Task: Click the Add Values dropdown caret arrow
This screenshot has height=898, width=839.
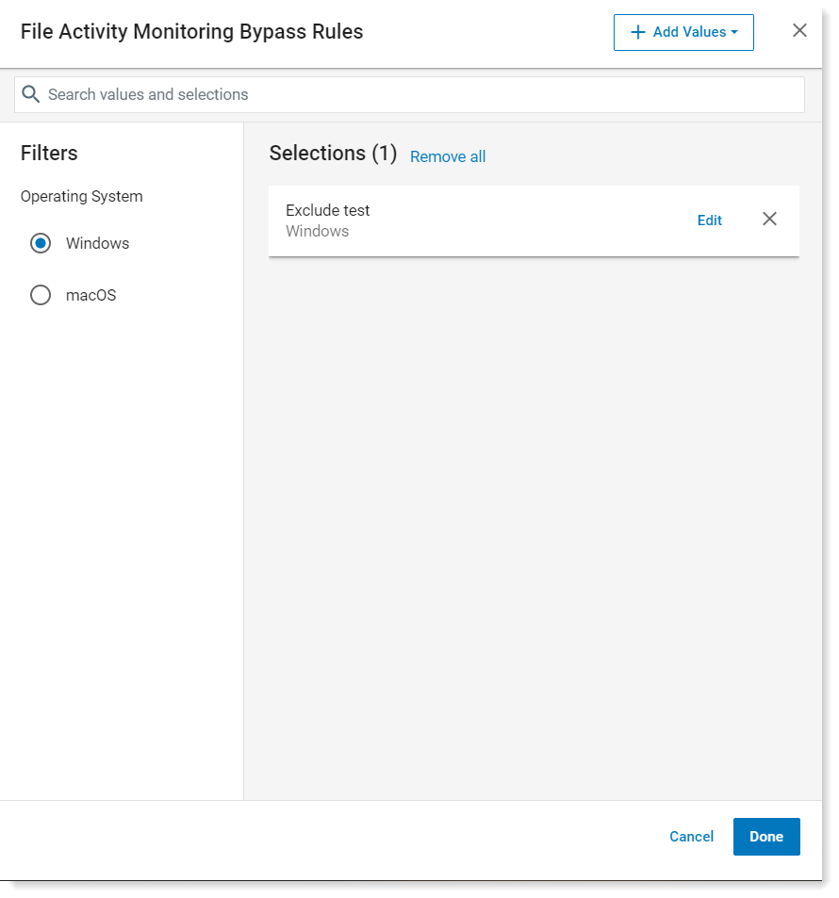Action: coord(734,33)
